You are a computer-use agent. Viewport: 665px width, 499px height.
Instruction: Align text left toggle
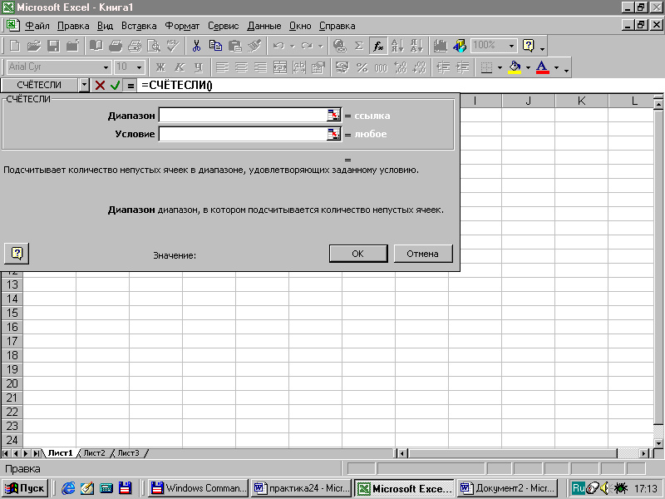(222, 67)
